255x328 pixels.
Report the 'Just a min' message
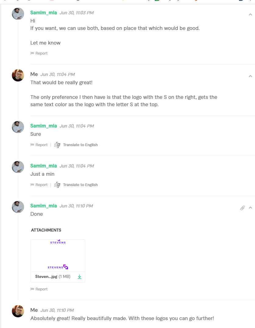point(41,185)
